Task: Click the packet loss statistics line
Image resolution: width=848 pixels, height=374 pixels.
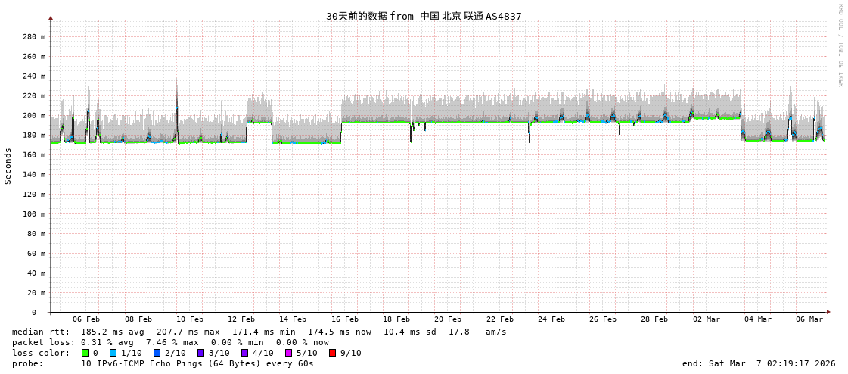Action: (170, 342)
